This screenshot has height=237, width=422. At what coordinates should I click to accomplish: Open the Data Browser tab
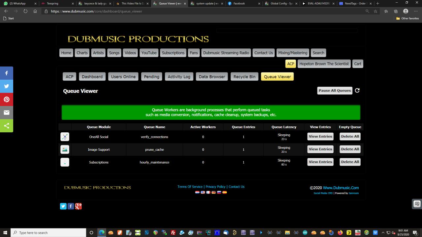212,77
